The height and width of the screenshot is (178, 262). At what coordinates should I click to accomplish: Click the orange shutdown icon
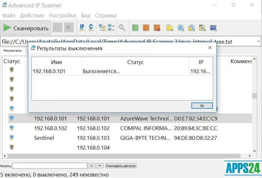click(146, 27)
